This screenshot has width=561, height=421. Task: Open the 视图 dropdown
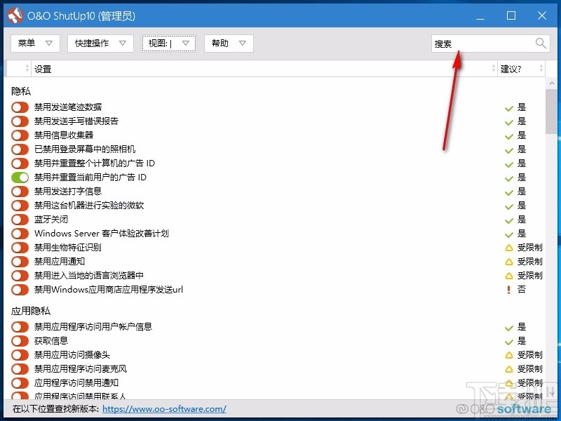coord(168,43)
